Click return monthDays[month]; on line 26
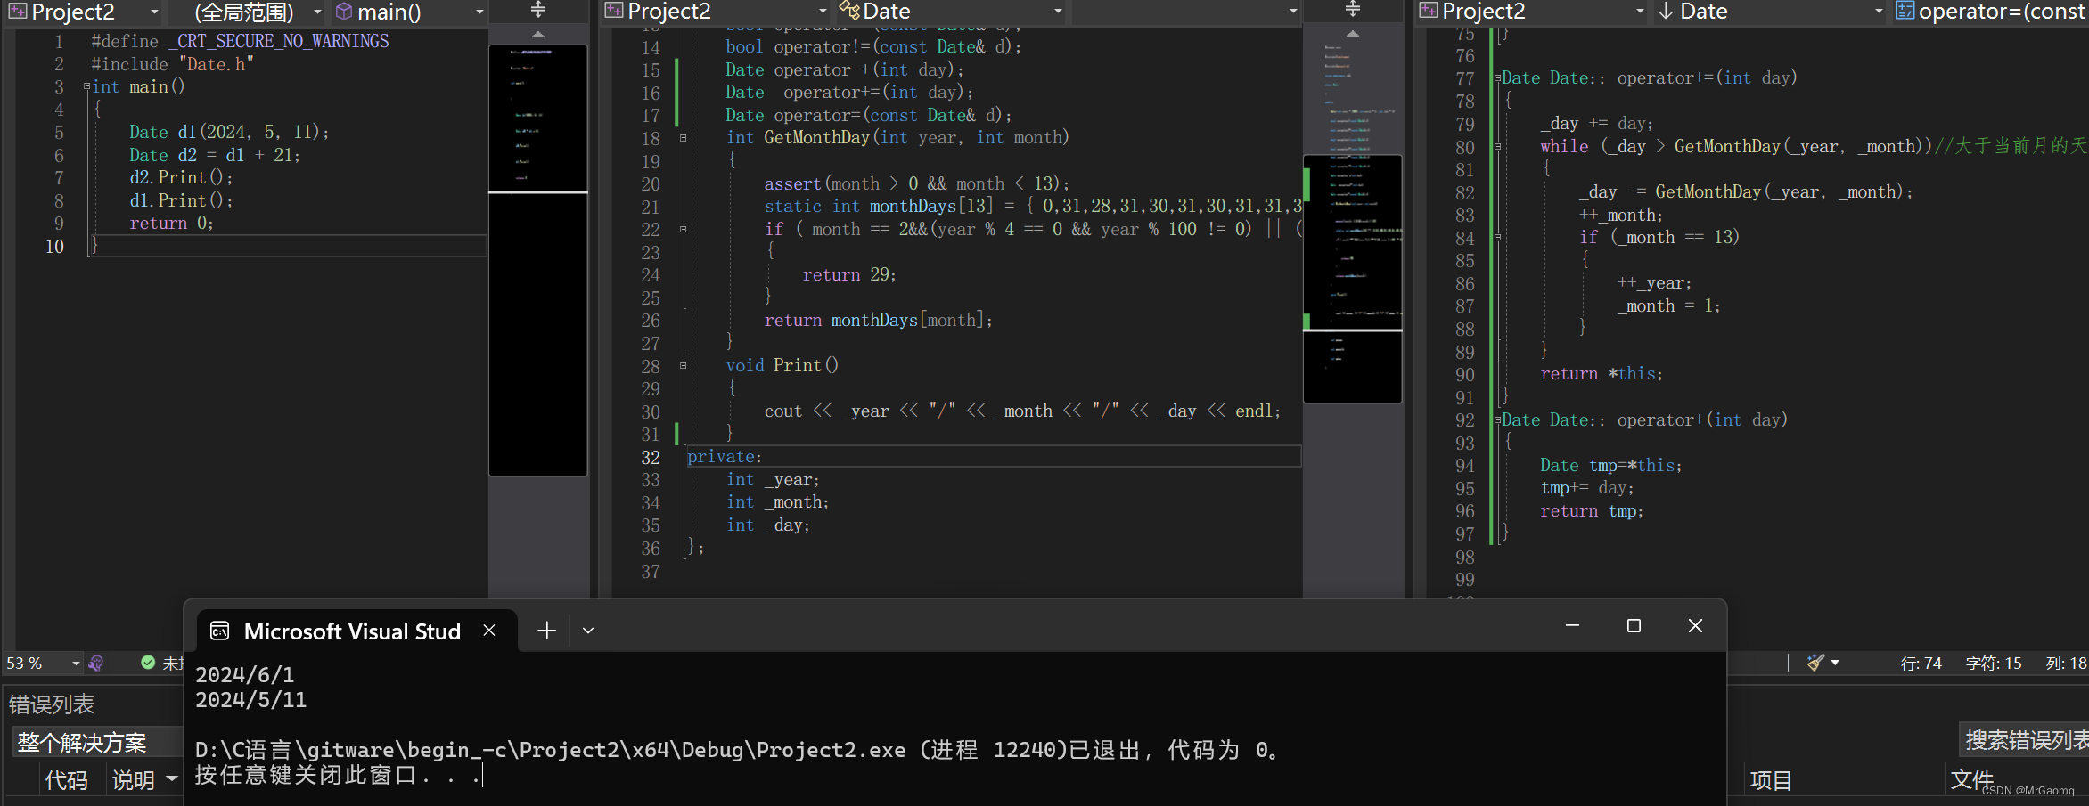Screen dimensions: 2089x806 [x=878, y=320]
